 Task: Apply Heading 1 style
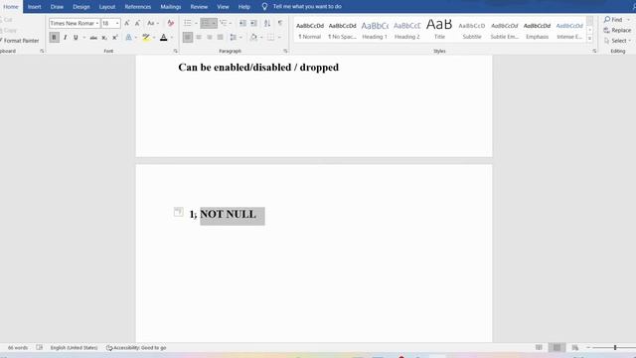[x=375, y=30]
